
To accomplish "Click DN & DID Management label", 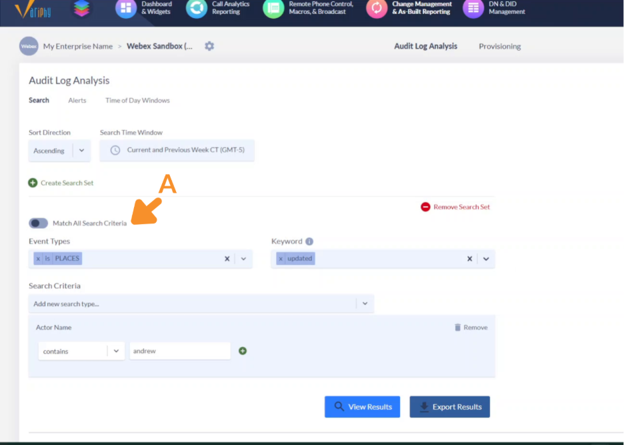I will [x=507, y=8].
